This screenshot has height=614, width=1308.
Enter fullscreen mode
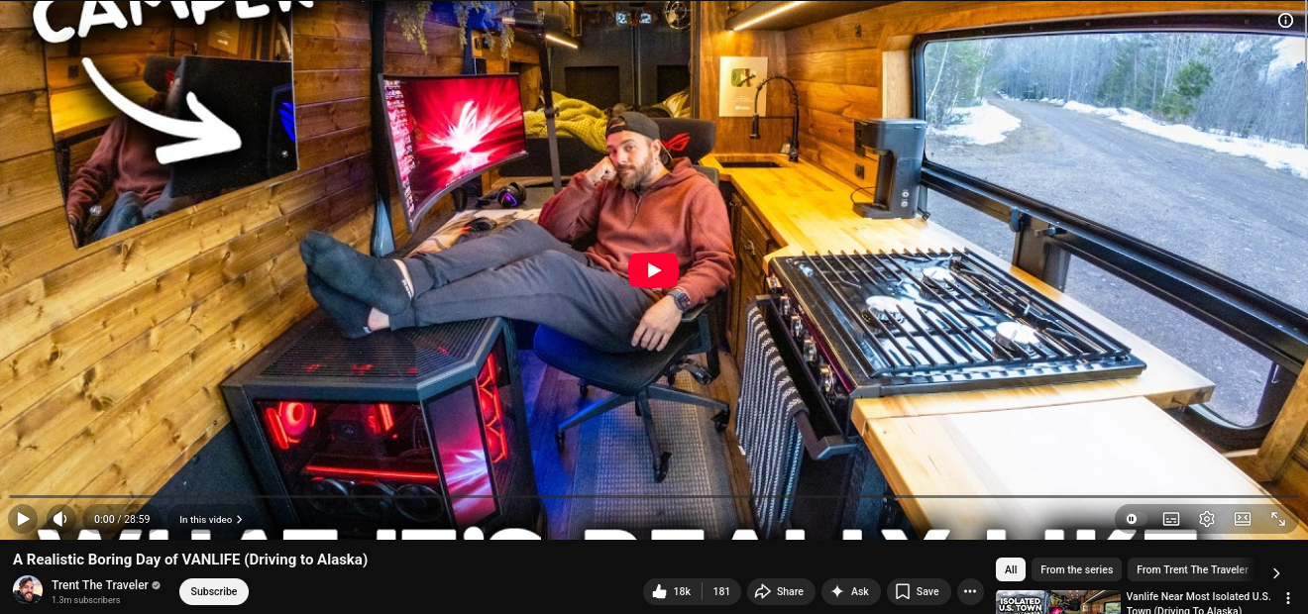tap(1277, 519)
